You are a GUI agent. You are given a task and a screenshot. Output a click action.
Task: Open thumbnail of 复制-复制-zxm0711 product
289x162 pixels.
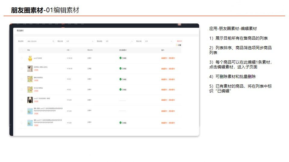click(x=30, y=111)
